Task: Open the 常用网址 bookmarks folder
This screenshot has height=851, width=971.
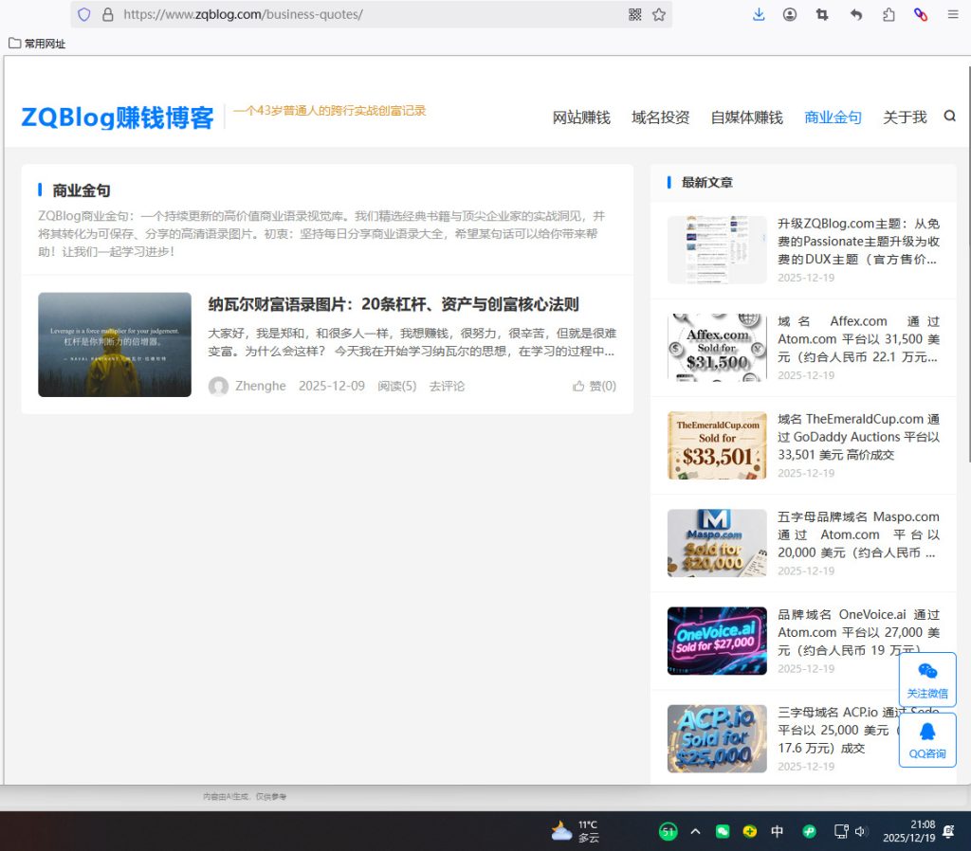Action: [x=37, y=44]
